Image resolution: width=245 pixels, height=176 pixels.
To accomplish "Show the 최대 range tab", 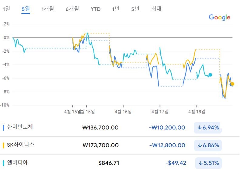I will (x=156, y=8).
